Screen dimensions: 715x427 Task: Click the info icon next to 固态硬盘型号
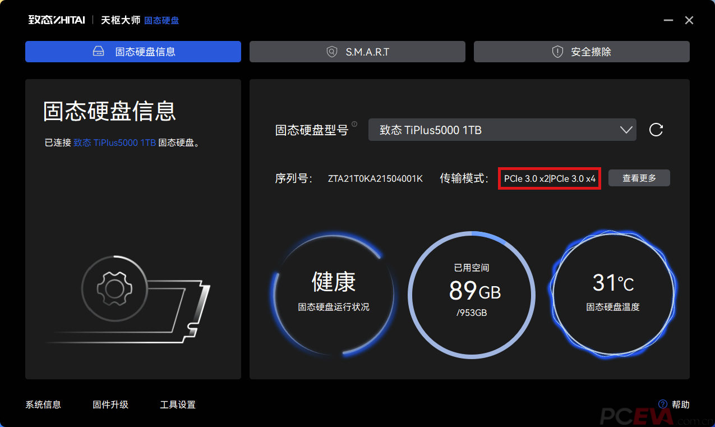tap(354, 124)
